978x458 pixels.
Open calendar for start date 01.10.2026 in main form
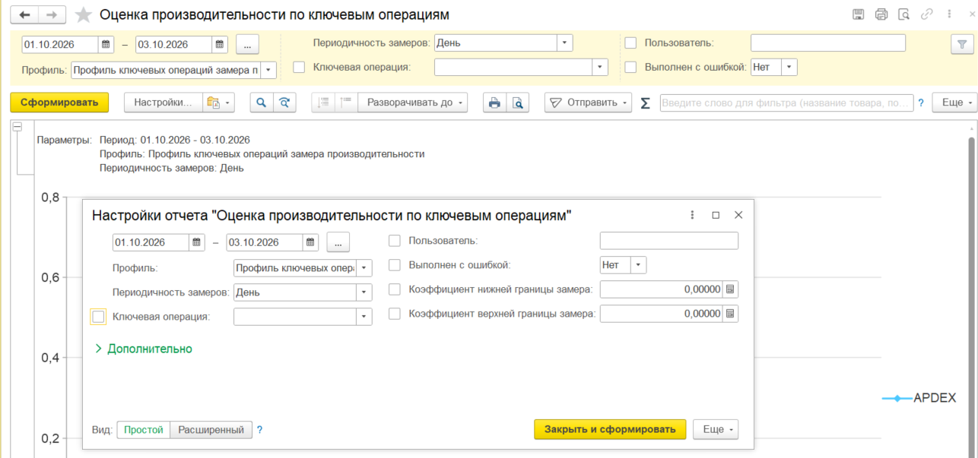pos(106,44)
